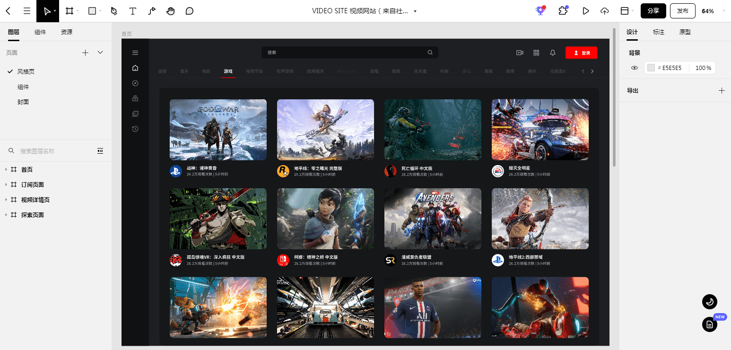Click the back arrow in top toolbar
The image size is (731, 350).
(x=8, y=11)
